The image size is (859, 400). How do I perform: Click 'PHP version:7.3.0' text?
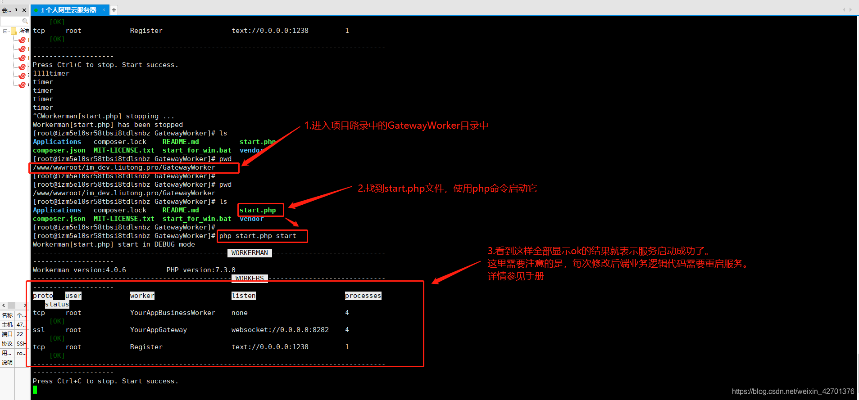pyautogui.click(x=201, y=270)
